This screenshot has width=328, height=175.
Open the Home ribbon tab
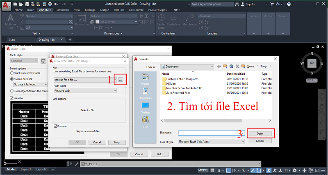[18, 9]
